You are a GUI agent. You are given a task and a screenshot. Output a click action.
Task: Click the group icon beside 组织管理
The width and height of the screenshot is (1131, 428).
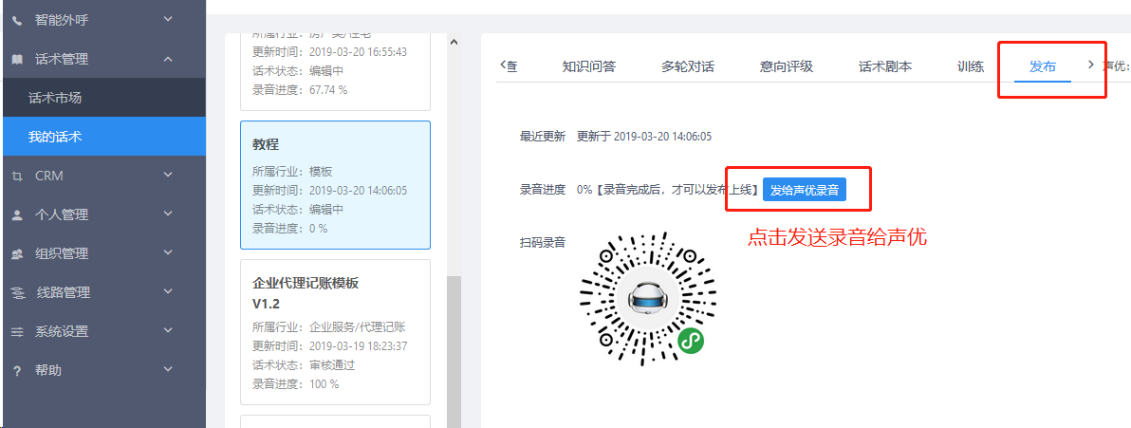17,254
